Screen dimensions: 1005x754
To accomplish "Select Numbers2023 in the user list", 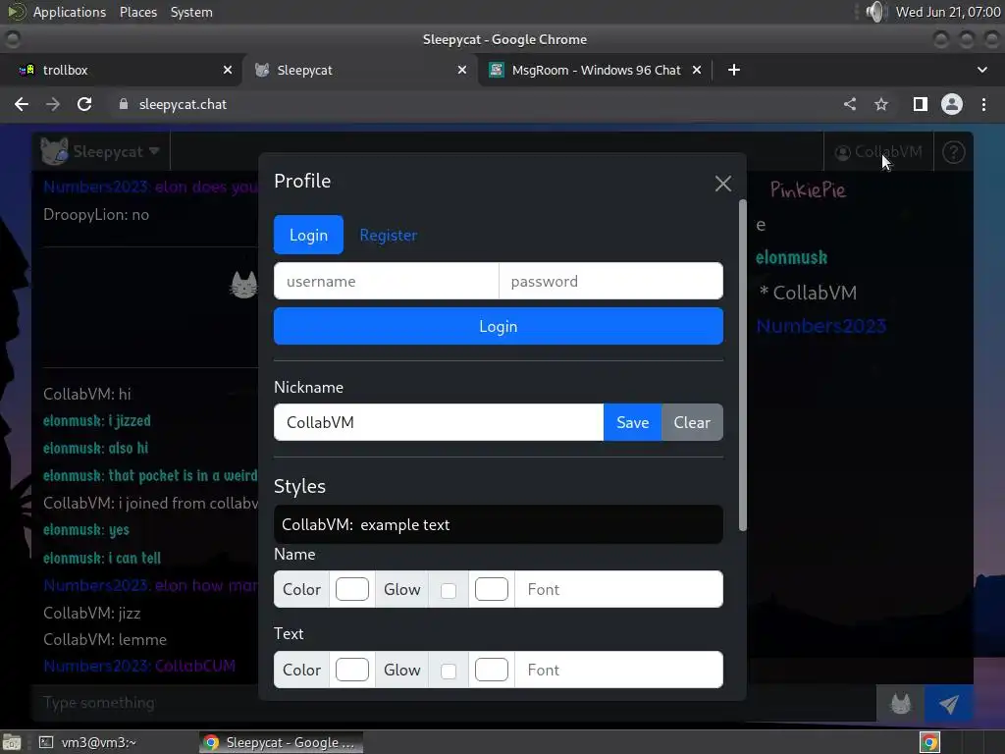I will tap(821, 326).
